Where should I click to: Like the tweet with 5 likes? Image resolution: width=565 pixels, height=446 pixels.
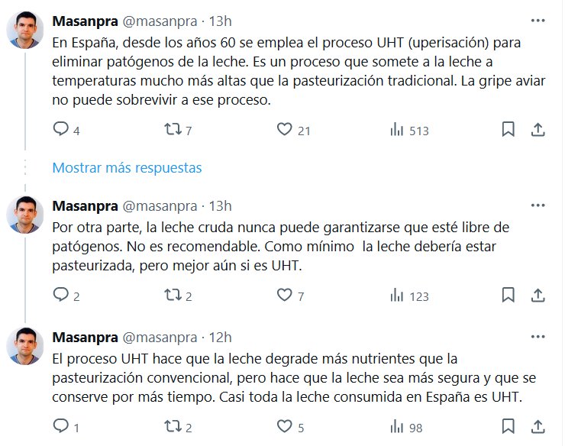pyautogui.click(x=285, y=426)
